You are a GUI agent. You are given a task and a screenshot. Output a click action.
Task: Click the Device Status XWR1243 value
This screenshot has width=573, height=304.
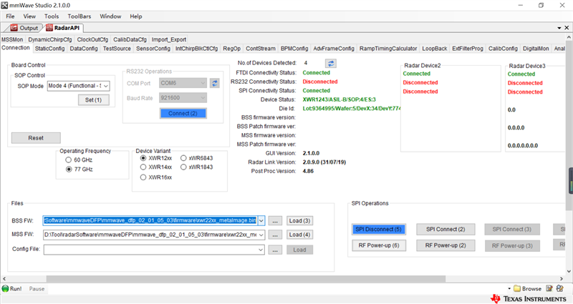[x=339, y=99]
